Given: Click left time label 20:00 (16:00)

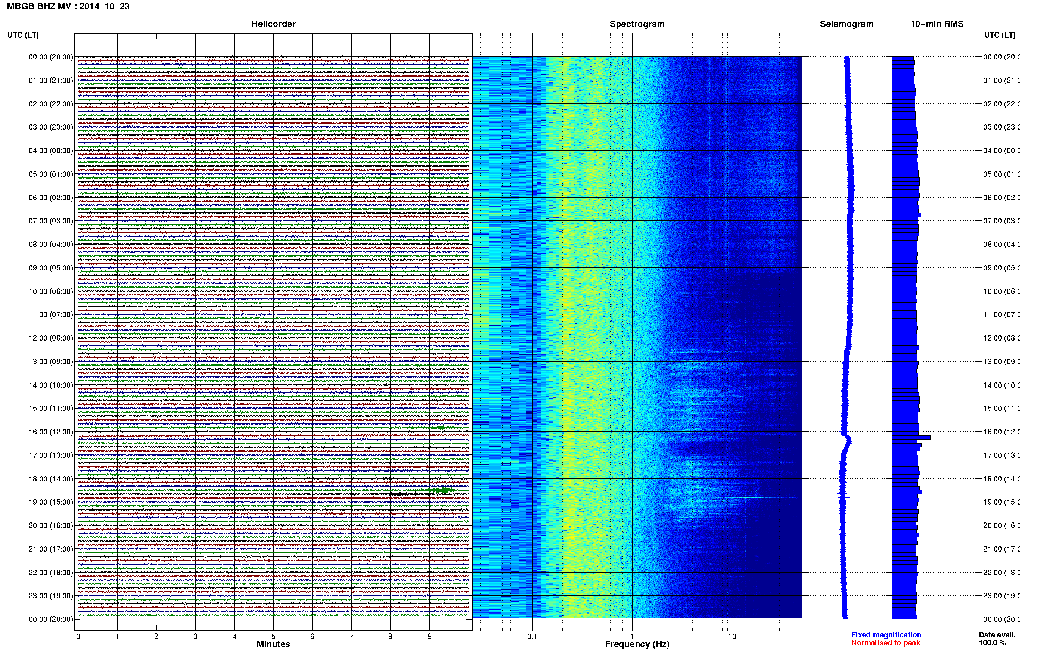Looking at the screenshot, I should click(x=50, y=525).
